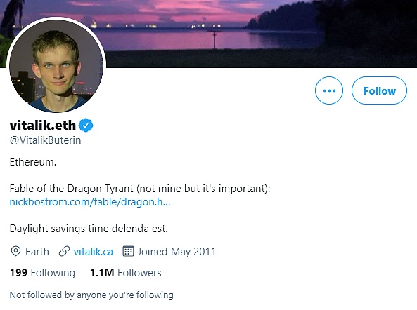Screen dimensions: 417x310
Task: Visit the vitalik.ca website link
Action: coord(94,252)
